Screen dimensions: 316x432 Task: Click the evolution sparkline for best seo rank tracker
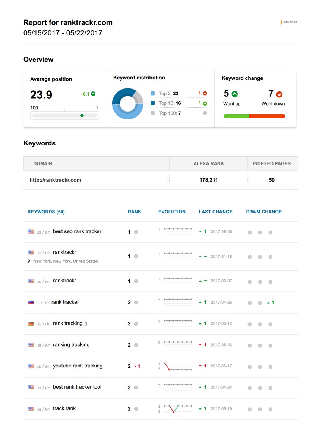pyautogui.click(x=178, y=231)
